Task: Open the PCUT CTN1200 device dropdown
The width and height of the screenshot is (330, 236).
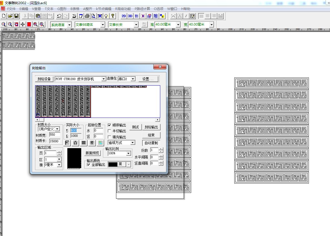Action: pyautogui.click(x=104, y=79)
